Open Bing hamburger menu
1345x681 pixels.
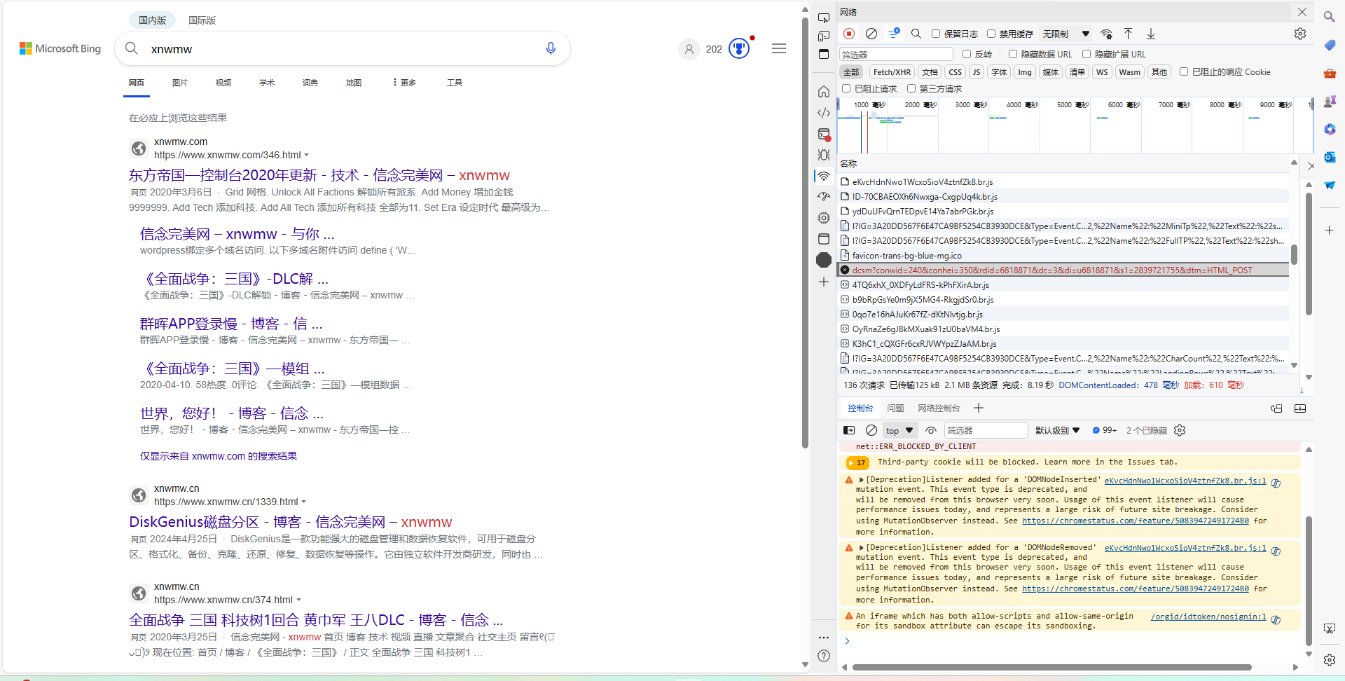tap(779, 48)
